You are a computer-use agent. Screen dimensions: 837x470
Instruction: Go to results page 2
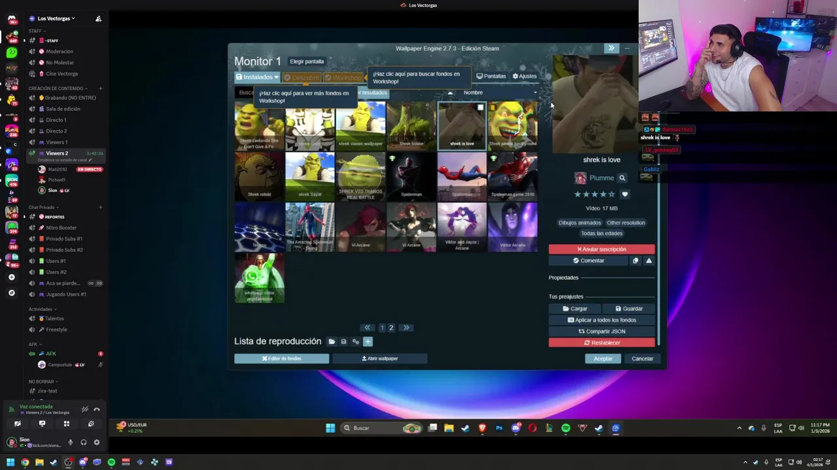coord(391,328)
